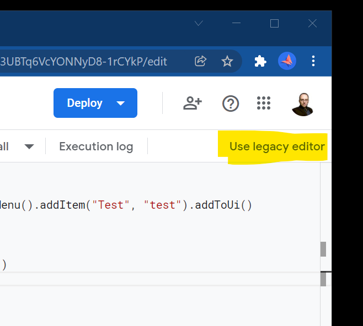Maximize the browser window
Image resolution: width=363 pixels, height=326 pixels.
click(274, 23)
